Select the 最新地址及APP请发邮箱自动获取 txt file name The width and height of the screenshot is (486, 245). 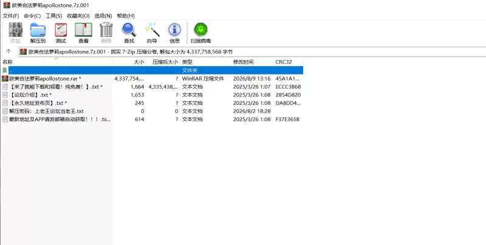click(60, 119)
